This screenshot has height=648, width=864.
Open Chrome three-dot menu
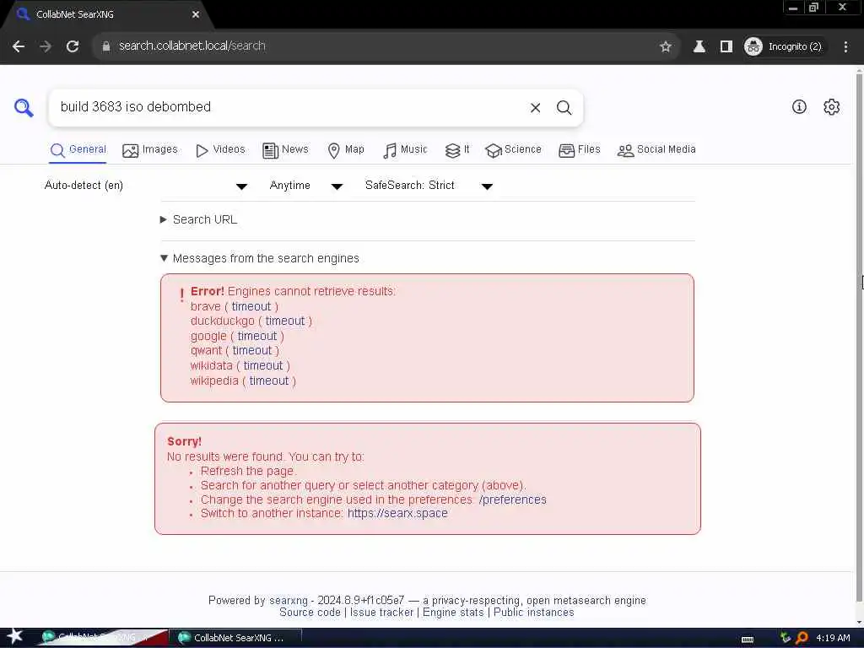point(845,46)
